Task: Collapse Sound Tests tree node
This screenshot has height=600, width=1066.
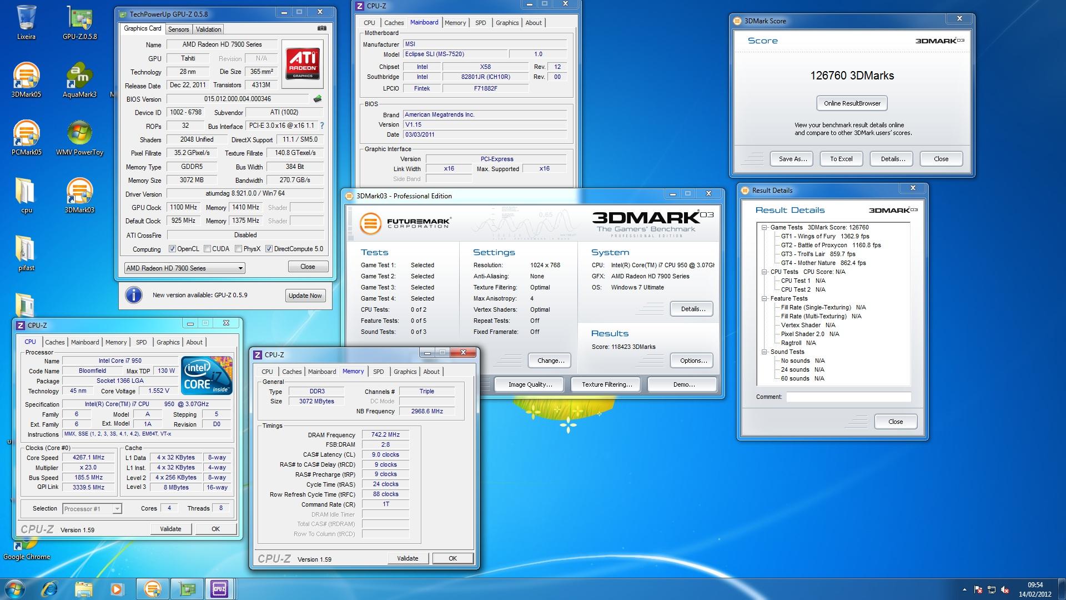Action: [x=764, y=352]
